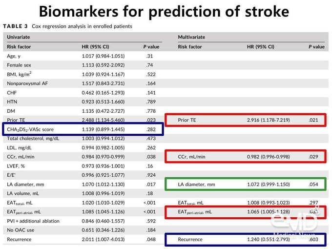Click the red-boxed CCr mL/min multivariate row
Viewport: 332px width, 249px height.
click(x=246, y=157)
